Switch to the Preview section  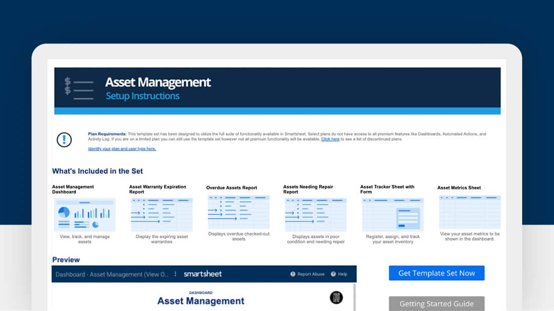pos(66,259)
